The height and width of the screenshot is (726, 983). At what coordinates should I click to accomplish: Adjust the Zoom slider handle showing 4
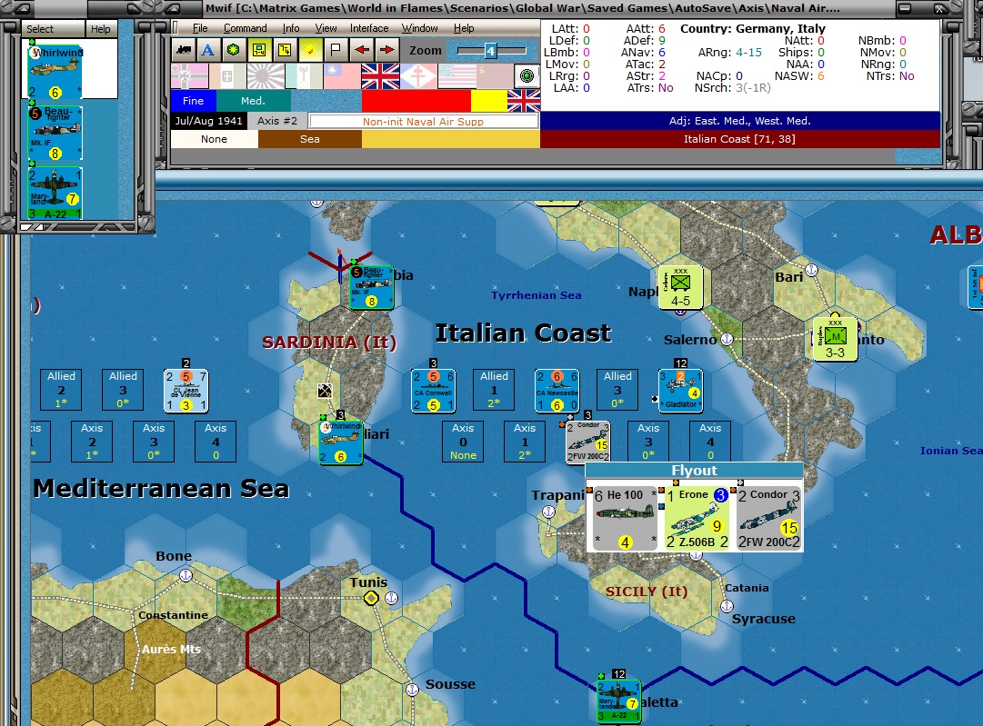click(491, 52)
